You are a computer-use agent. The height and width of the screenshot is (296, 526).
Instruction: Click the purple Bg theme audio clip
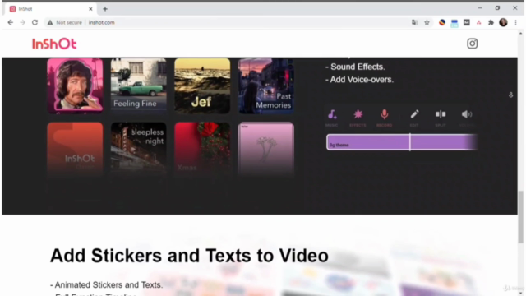click(402, 142)
